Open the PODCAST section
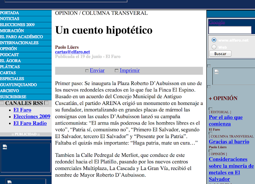Image resolution: width=255 pixels, height=184 pixels. [10, 55]
